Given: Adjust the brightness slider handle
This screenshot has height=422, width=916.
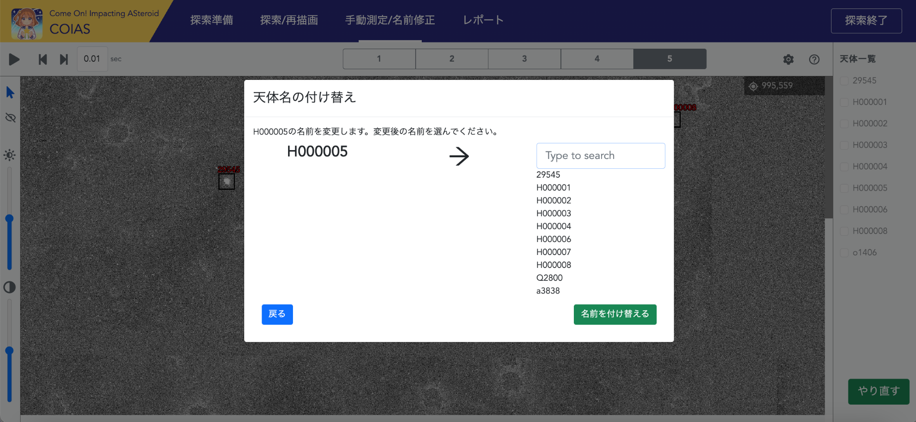Looking at the screenshot, I should pos(9,219).
